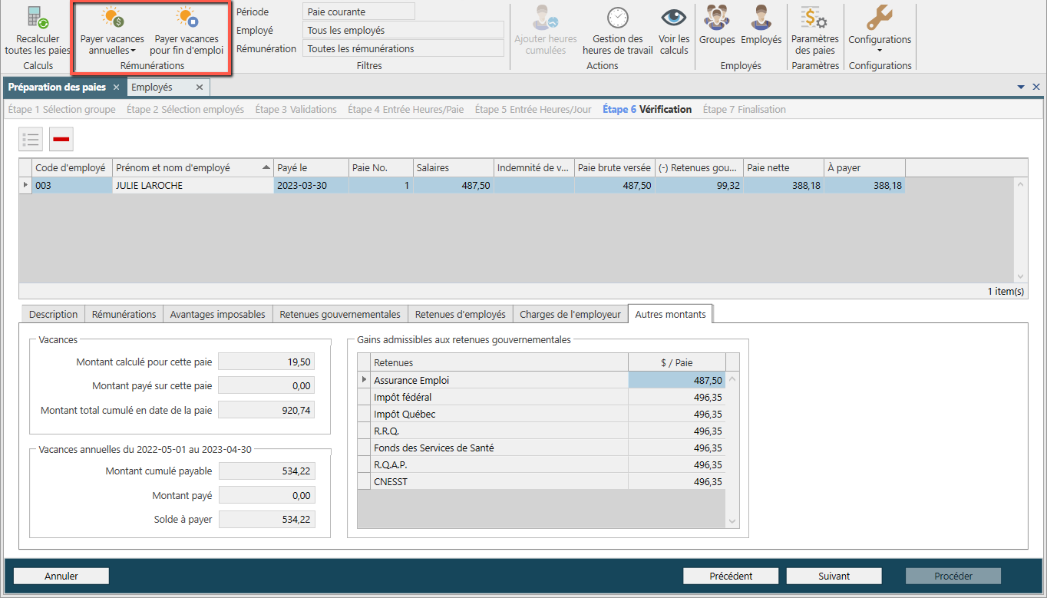Open Gestion des heures de travail
The height and width of the screenshot is (598, 1047).
pyautogui.click(x=618, y=31)
